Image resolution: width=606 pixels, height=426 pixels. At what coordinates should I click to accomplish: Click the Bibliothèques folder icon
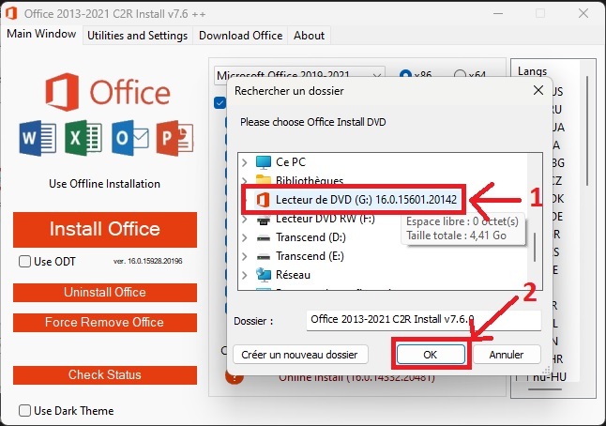(264, 179)
